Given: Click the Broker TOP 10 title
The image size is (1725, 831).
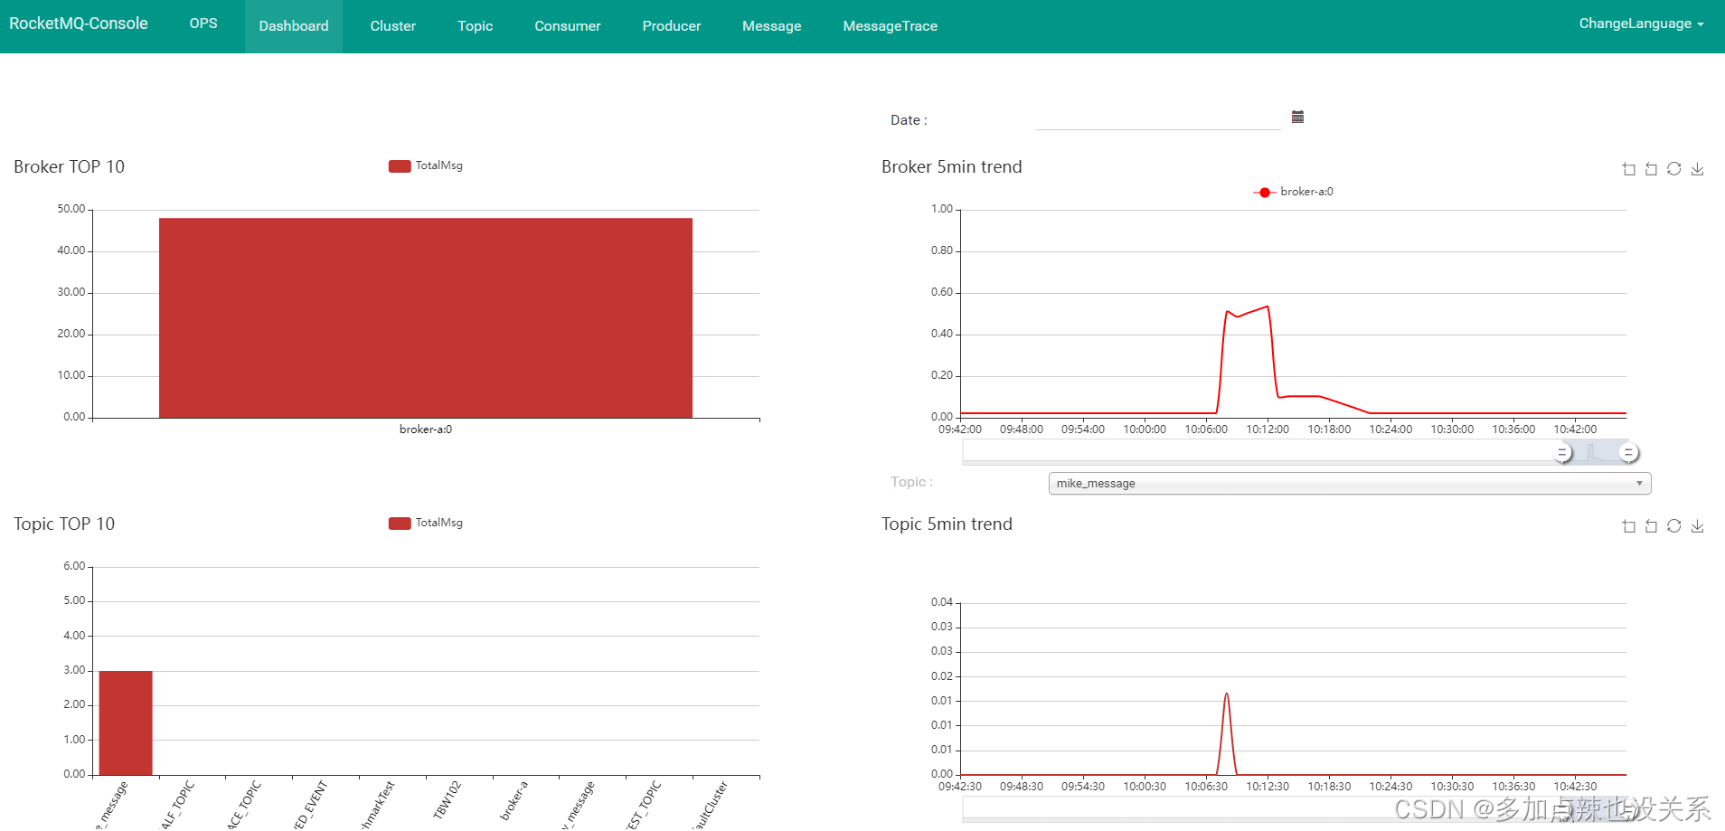Looking at the screenshot, I should coord(70,166).
